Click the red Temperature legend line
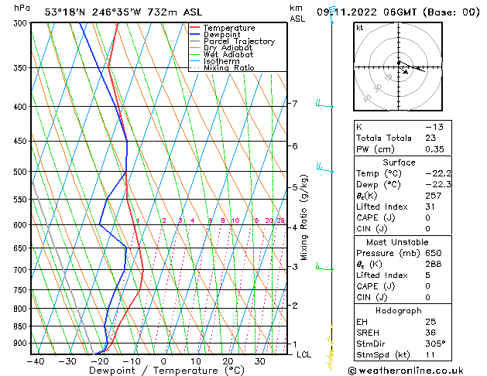This screenshot has height=376, width=487. tap(194, 28)
